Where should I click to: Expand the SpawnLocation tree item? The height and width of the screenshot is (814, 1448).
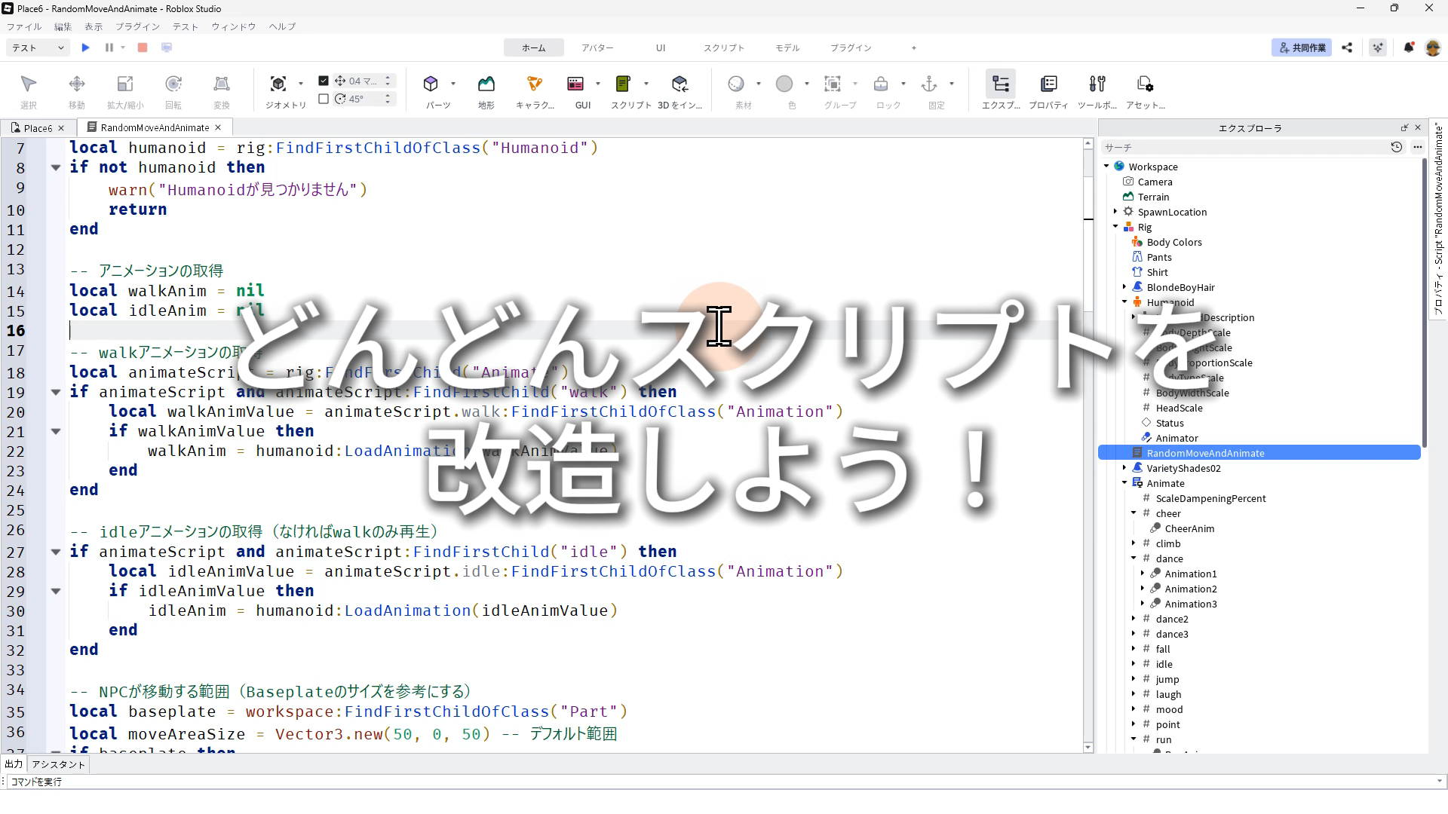[1115, 212]
